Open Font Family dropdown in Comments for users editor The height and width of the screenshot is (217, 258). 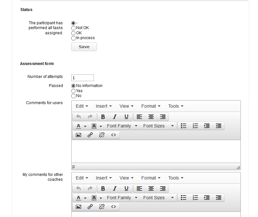pos(122,126)
